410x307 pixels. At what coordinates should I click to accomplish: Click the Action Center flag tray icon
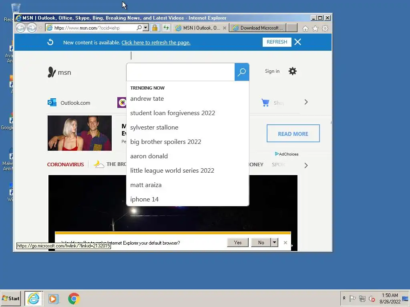352,298
